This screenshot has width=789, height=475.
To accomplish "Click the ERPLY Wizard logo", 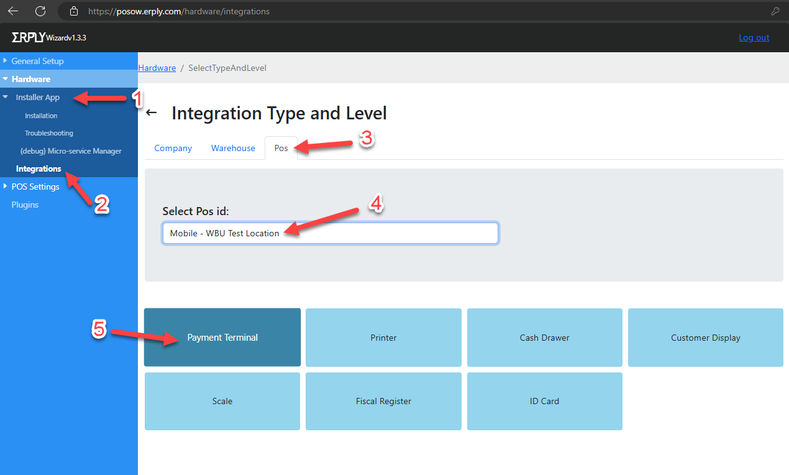I will pos(48,37).
